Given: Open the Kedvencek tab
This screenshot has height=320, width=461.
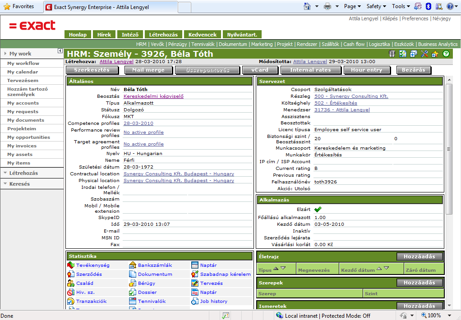Looking at the screenshot, I should click(202, 34).
